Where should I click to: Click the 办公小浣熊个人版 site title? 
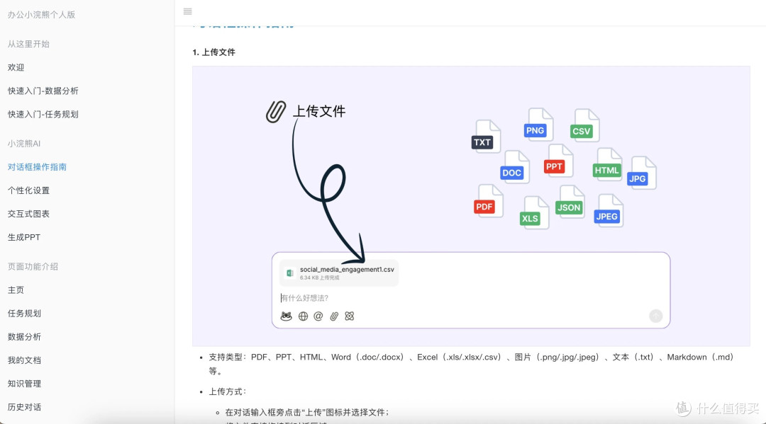pos(42,15)
